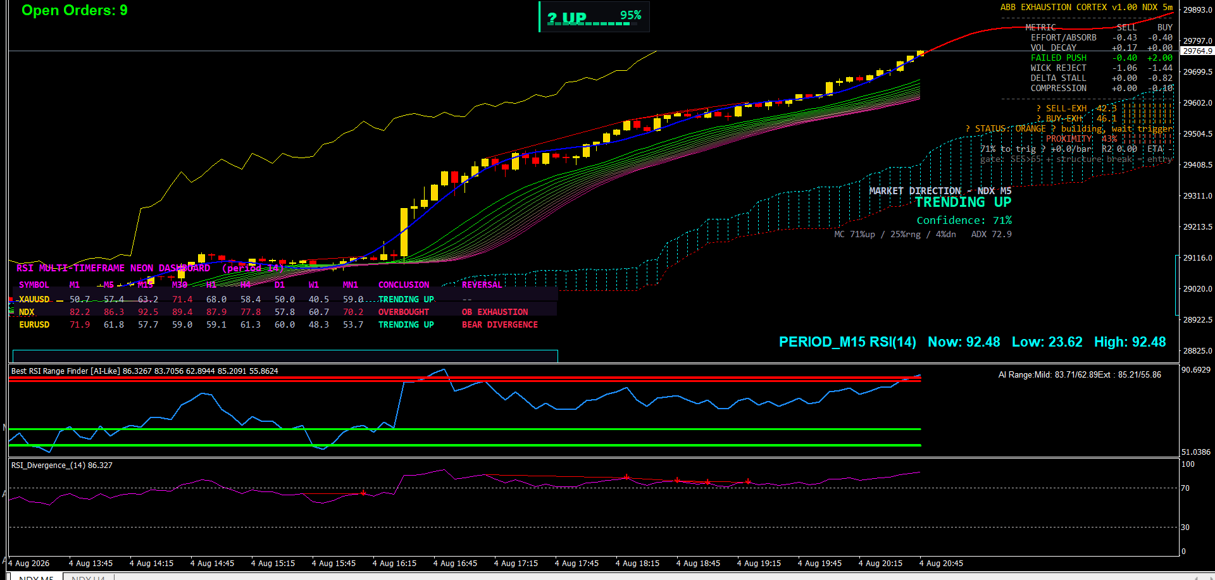Select the EURUSD symbol in RSI dashboard
This screenshot has width=1215, height=580.
tap(34, 324)
